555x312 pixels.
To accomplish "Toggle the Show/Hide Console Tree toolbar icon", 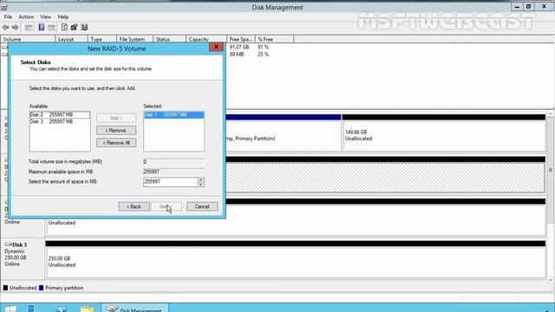I will tap(29, 27).
